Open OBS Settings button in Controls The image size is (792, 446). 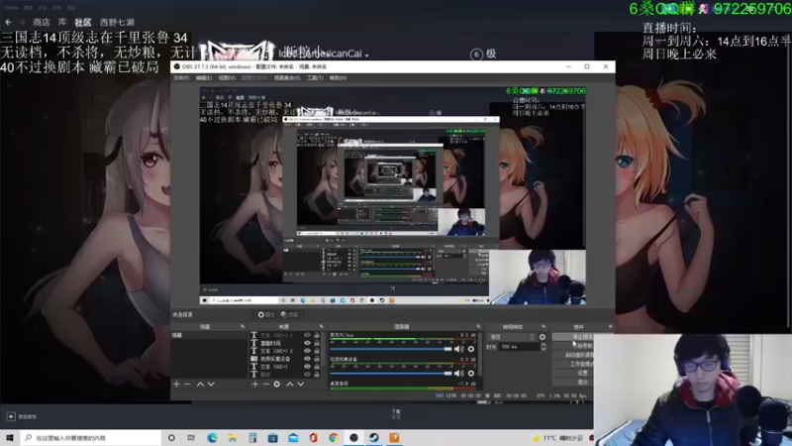coord(573,374)
